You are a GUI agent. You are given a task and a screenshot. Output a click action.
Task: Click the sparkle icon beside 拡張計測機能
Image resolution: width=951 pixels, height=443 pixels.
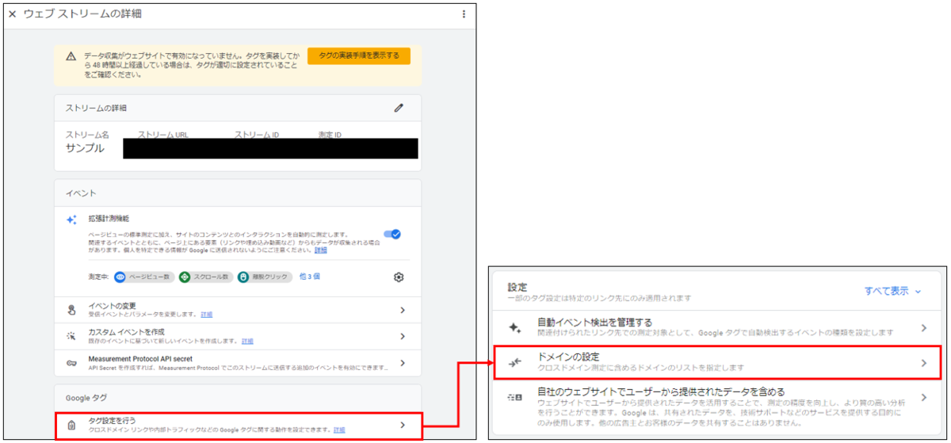[71, 220]
